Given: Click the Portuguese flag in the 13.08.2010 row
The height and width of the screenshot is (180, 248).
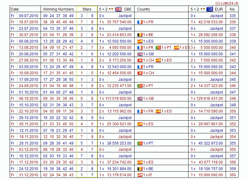Looking at the screenshot, I should [x=158, y=48].
